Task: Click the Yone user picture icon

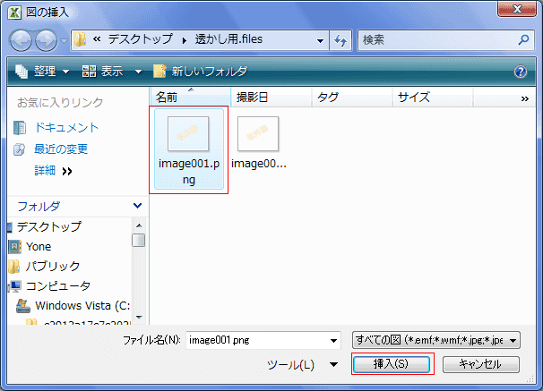Action: pos(14,246)
